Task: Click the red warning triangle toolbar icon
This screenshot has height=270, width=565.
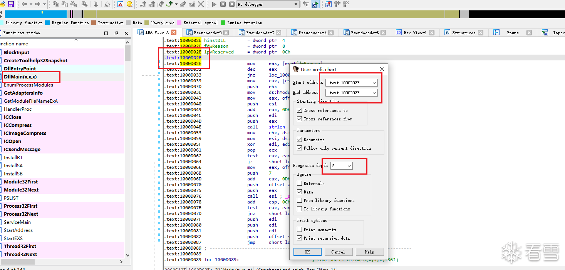Action: (x=121, y=4)
